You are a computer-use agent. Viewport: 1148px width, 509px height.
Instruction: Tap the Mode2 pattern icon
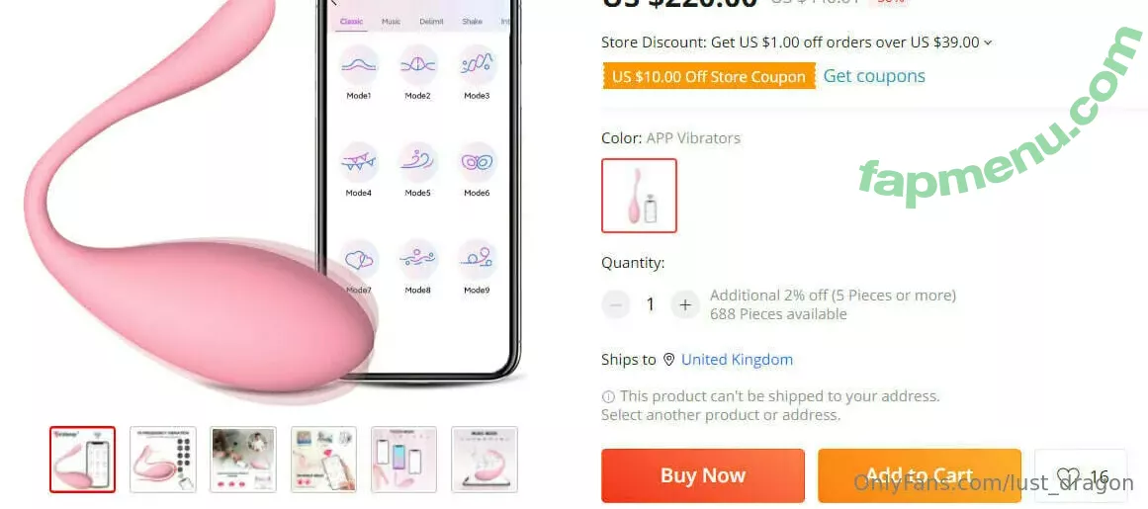point(418,66)
